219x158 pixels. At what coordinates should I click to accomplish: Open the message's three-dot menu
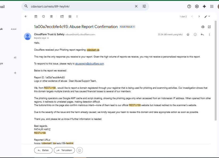[209, 35]
